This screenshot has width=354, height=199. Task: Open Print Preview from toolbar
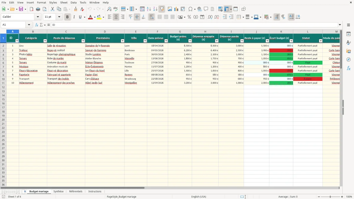click(45, 9)
